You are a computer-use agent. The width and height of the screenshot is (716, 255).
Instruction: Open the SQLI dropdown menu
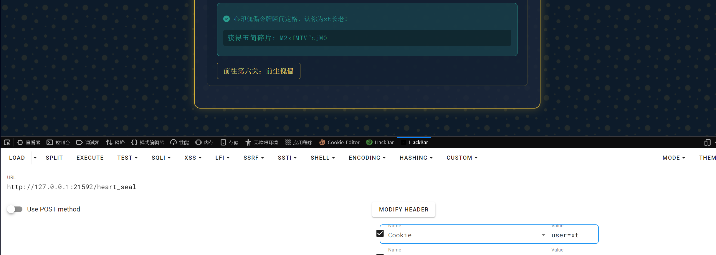(x=161, y=158)
